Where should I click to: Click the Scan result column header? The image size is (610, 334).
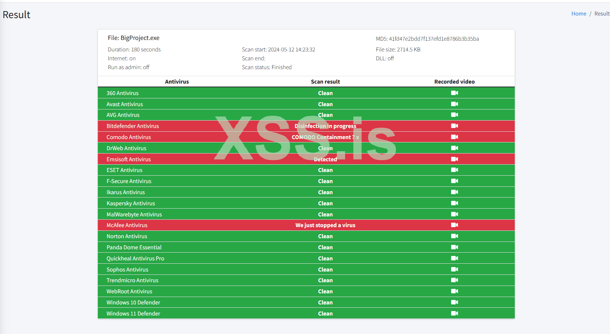[325, 82]
